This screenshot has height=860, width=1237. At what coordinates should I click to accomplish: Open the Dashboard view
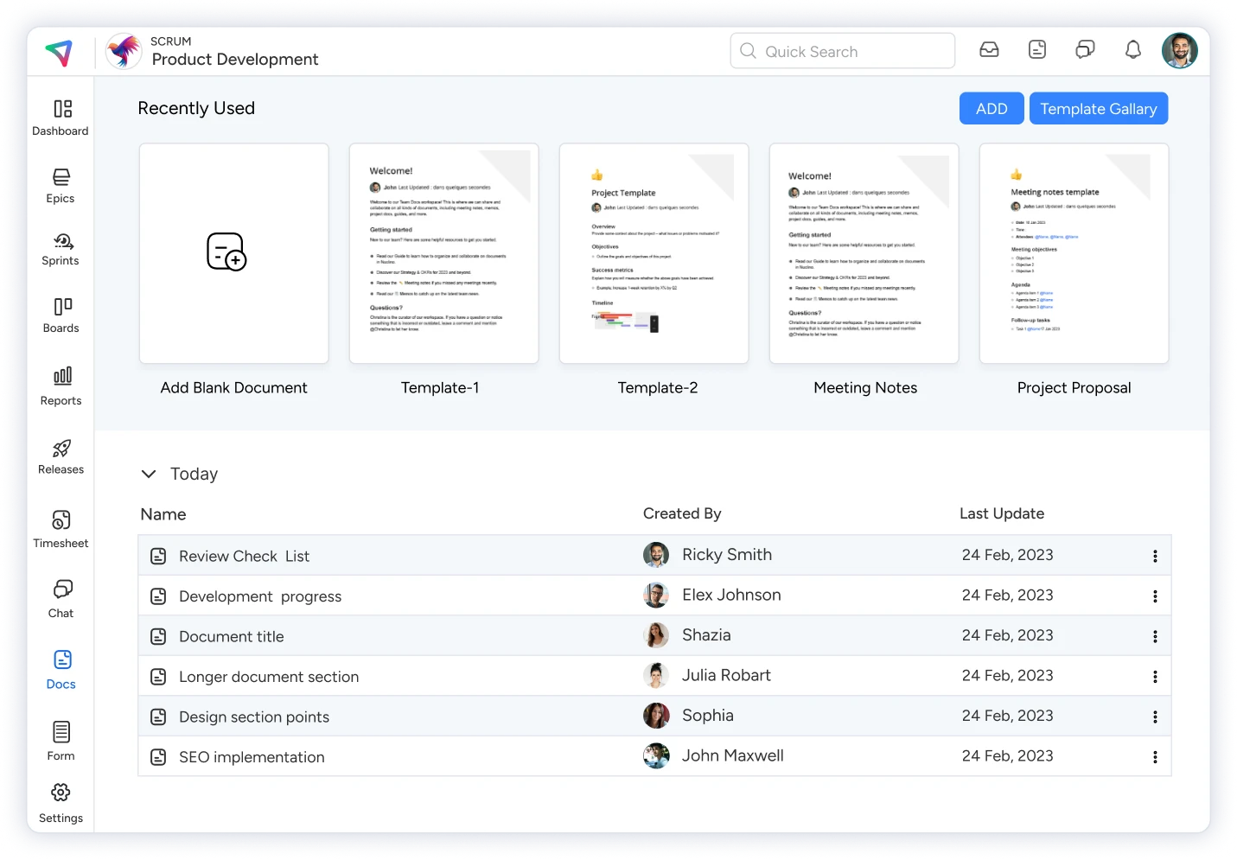pos(60,117)
